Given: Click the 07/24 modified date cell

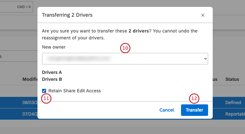Looking at the screenshot, I should click(30, 114).
